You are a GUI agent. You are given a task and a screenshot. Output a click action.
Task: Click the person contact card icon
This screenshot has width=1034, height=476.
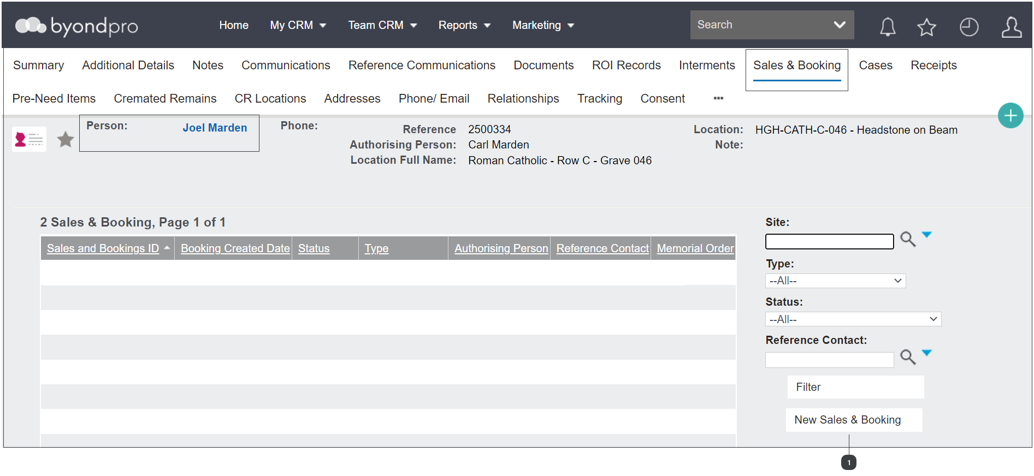[29, 139]
